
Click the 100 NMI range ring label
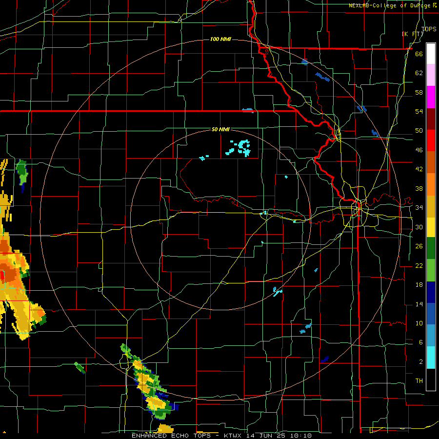[x=220, y=39]
